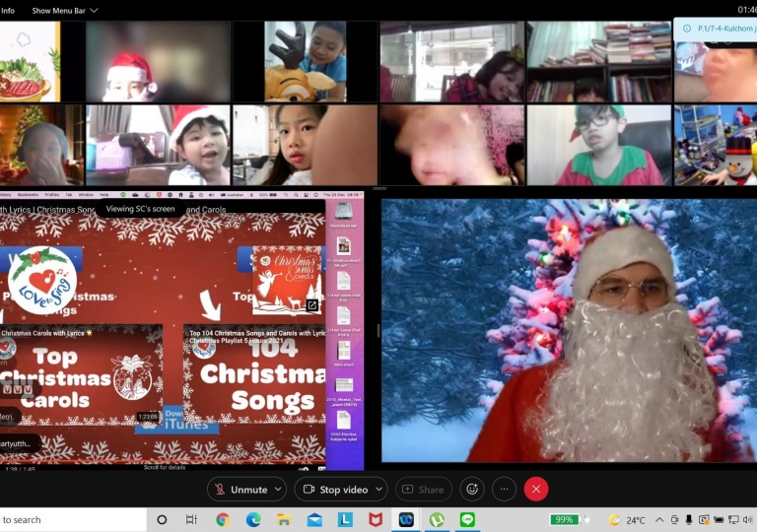
Task: Open Task View on the taskbar
Action: 191,520
